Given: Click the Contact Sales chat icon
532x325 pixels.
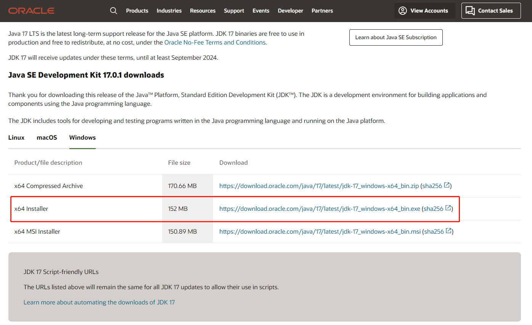Looking at the screenshot, I should (x=470, y=11).
